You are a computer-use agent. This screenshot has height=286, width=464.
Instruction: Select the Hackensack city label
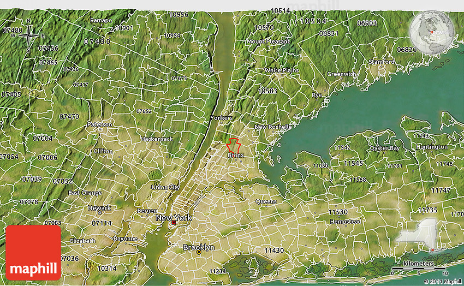[157, 139]
